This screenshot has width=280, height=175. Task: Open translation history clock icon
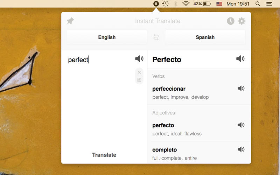pos(230,21)
